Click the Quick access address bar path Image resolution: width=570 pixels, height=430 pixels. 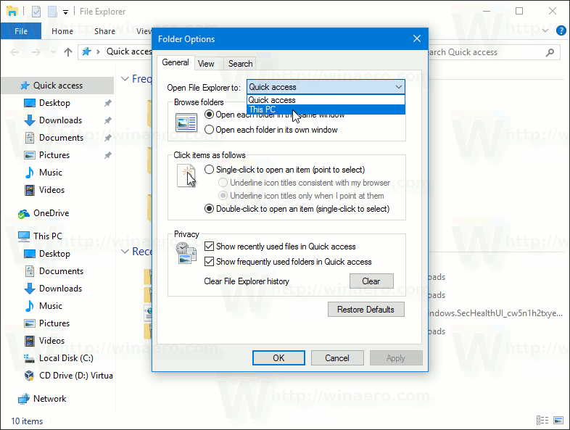coord(129,51)
